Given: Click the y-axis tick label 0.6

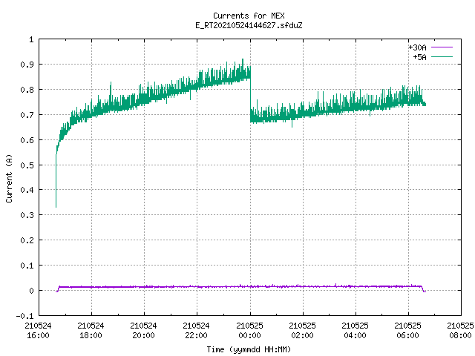Looking at the screenshot, I should [27, 140].
